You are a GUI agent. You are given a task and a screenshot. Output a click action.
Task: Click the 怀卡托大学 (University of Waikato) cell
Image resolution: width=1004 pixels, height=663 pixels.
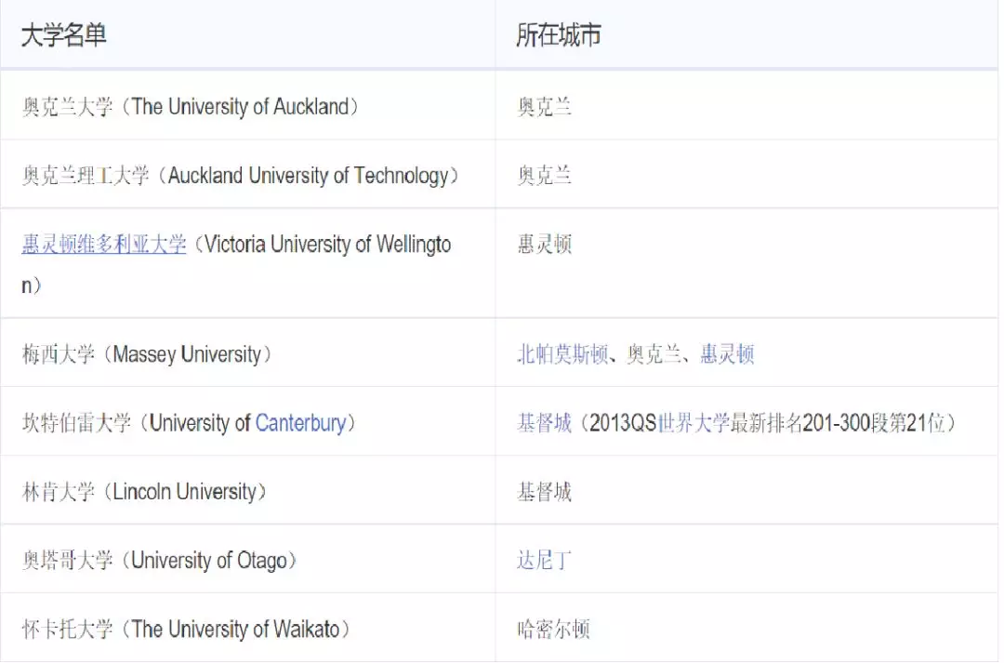coord(188,630)
